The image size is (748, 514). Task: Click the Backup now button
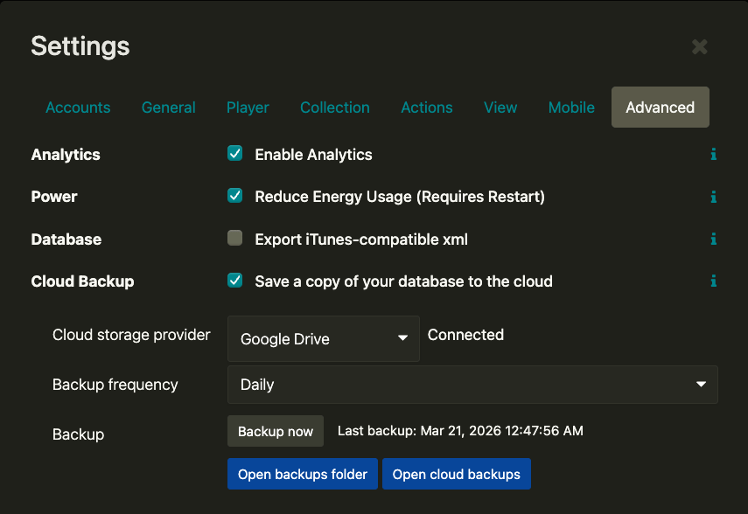point(276,431)
